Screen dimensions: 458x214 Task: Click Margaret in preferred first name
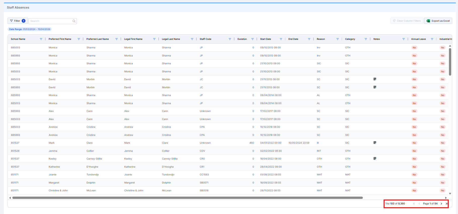click(54, 183)
